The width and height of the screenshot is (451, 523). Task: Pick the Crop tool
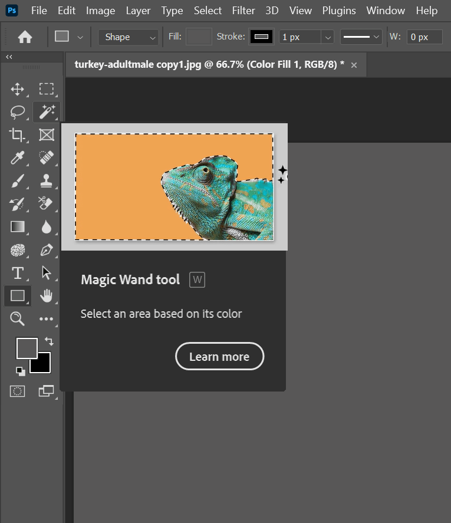(x=18, y=134)
